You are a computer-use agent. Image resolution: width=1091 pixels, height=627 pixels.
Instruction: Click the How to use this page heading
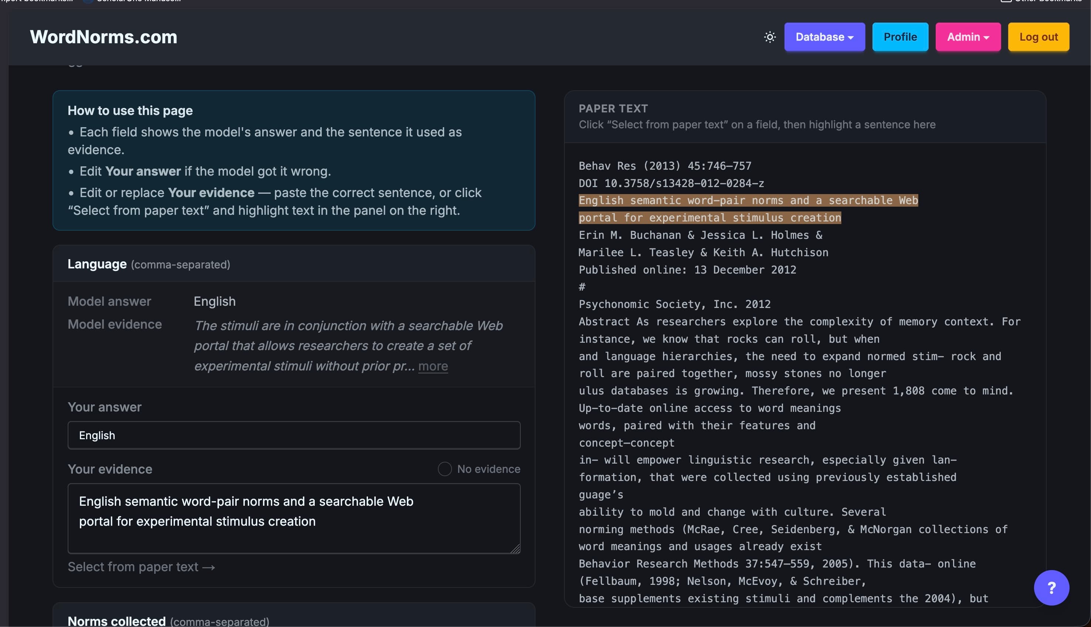130,111
